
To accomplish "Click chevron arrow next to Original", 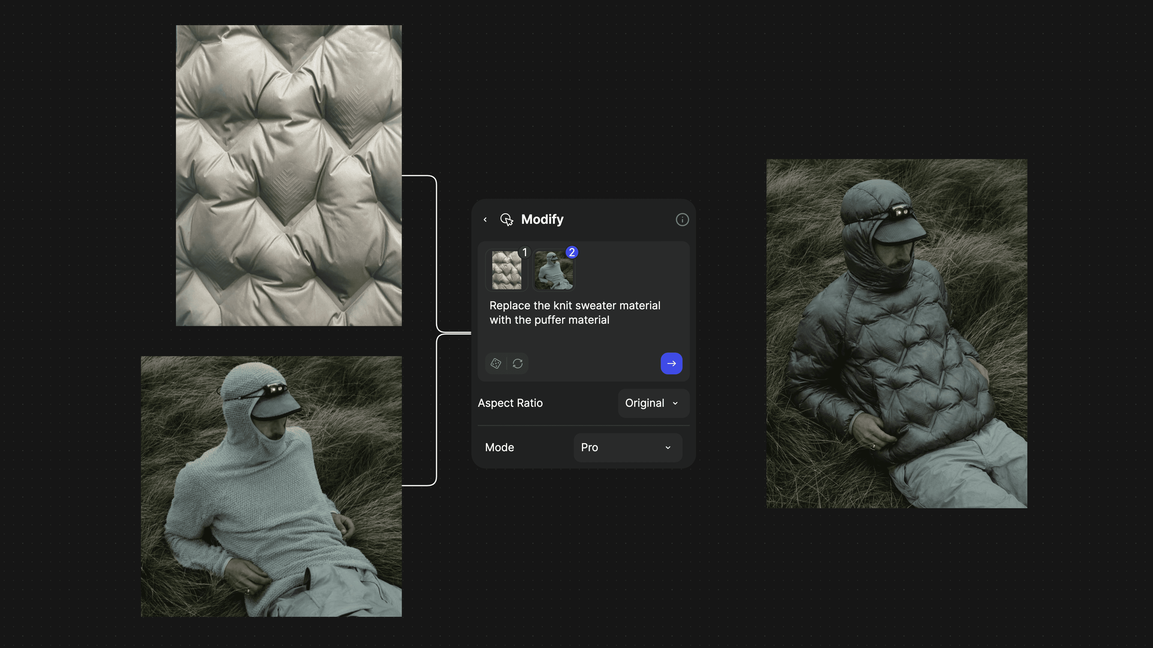I will click(675, 403).
